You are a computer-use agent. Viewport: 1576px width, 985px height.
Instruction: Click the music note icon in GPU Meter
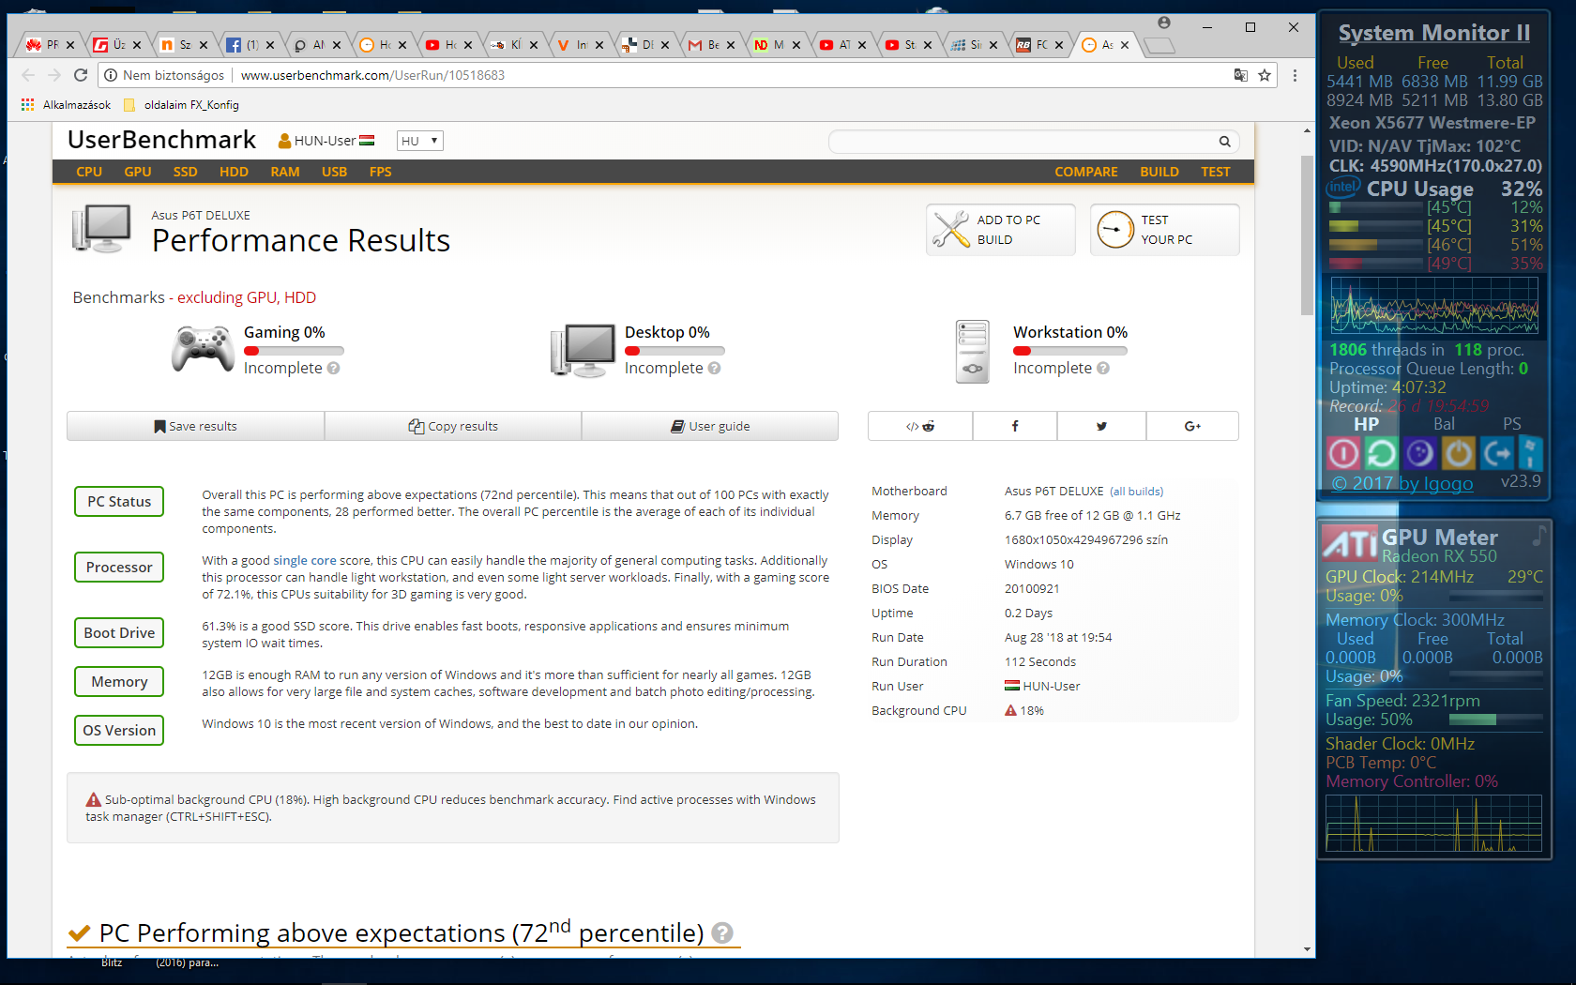coord(1538,536)
